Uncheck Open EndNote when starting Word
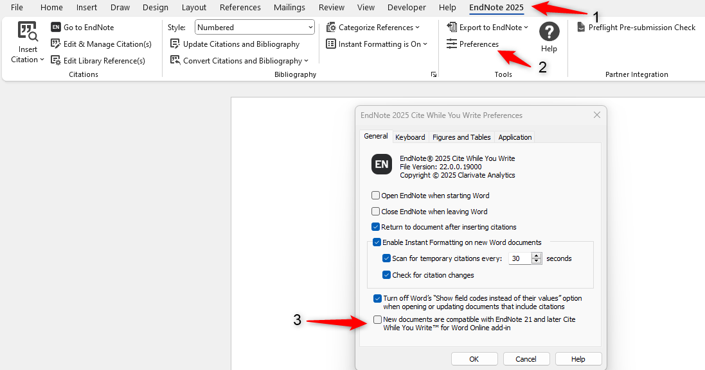Viewport: 705px width, 370px height. pyautogui.click(x=375, y=195)
